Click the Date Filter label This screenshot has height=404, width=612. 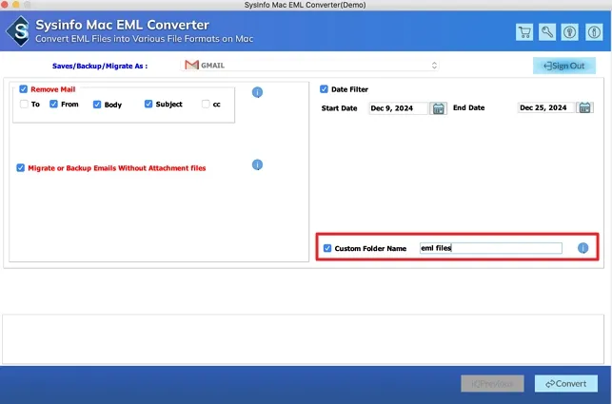point(349,89)
